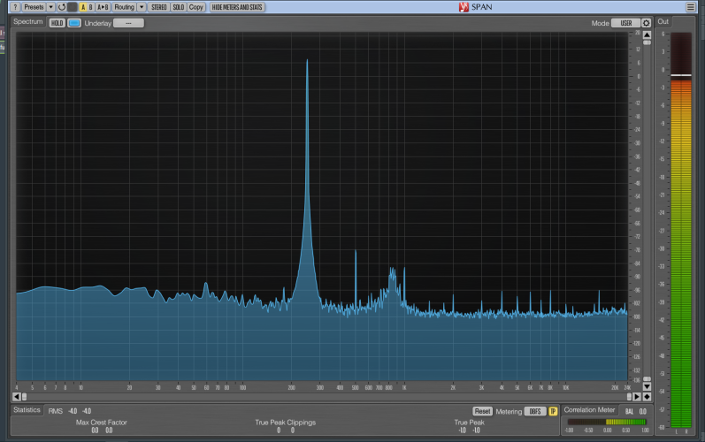Click the Out meter tab

click(663, 21)
